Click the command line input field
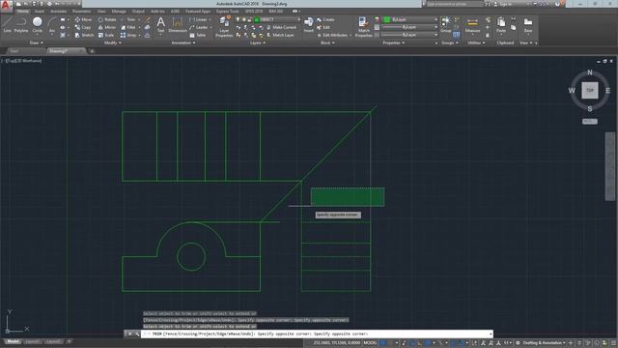This screenshot has width=618, height=348. 318,333
